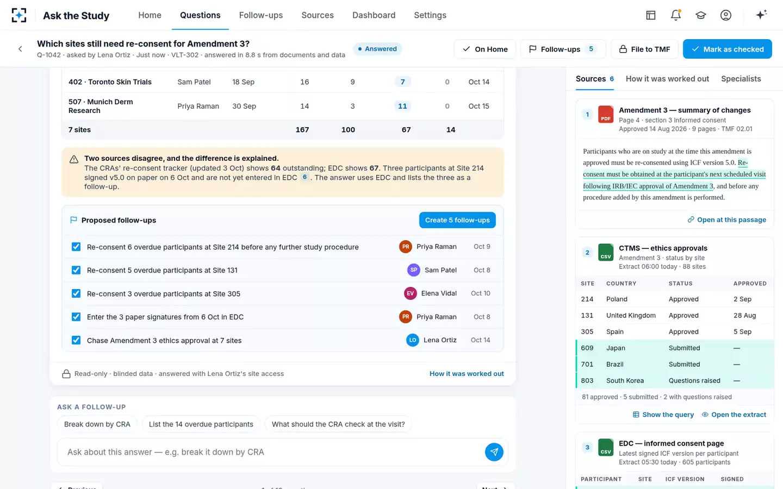Image resolution: width=783 pixels, height=489 pixels.
Task: Click Open the extract link
Action: 734,415
